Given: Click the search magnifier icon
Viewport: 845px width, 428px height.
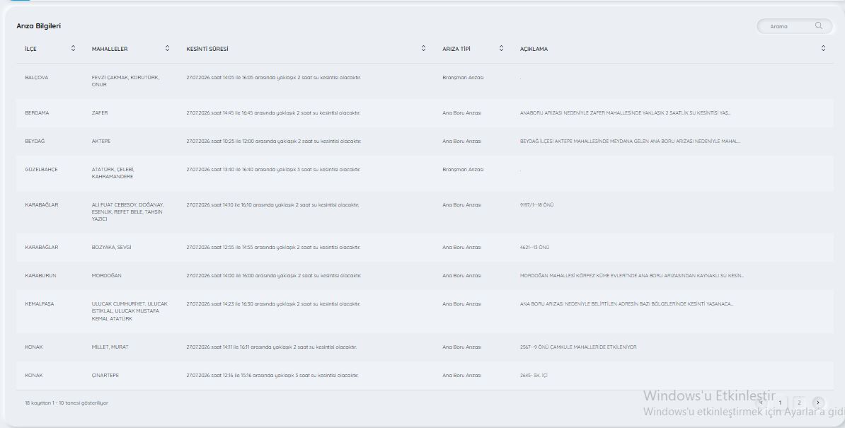Looking at the screenshot, I should [x=819, y=26].
